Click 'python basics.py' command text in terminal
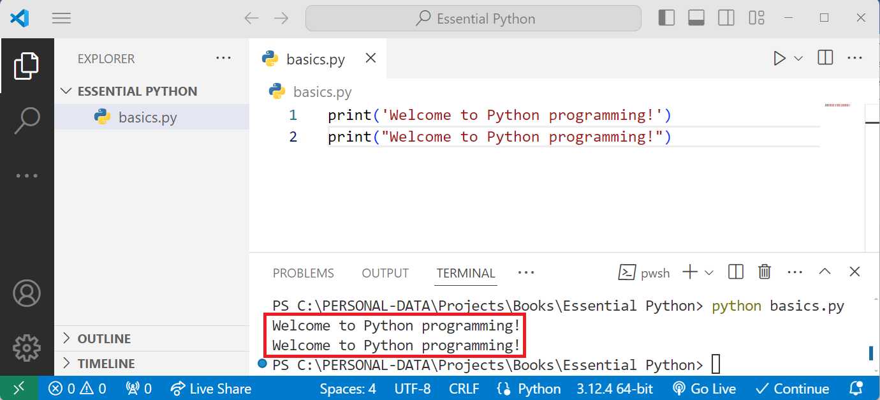Screen dimensions: 880x400 777,306
